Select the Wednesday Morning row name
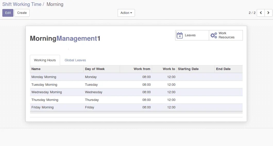This screenshot has height=146, width=273. [x=47, y=92]
